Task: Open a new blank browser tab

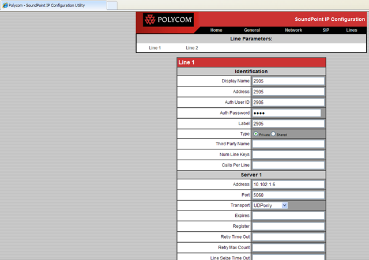Action: [x=112, y=5]
